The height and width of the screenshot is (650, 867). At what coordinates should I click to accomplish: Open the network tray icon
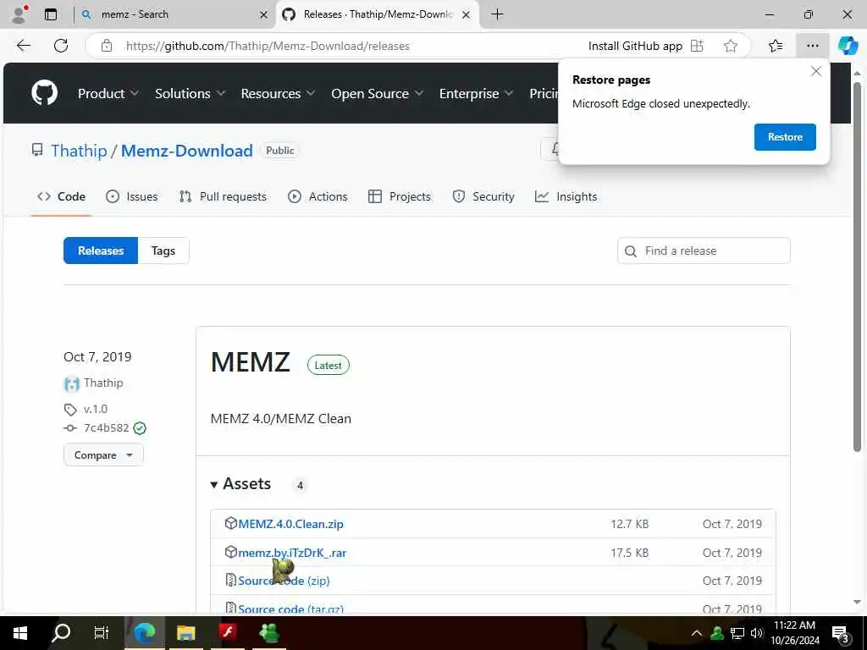737,633
